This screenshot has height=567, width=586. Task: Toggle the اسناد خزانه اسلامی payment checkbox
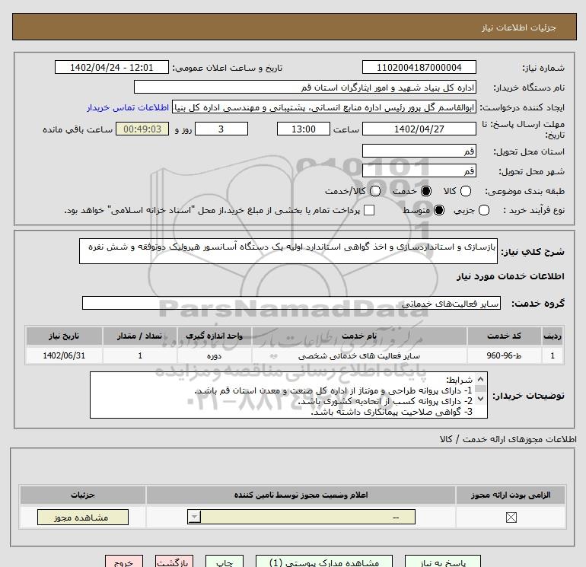tap(369, 210)
